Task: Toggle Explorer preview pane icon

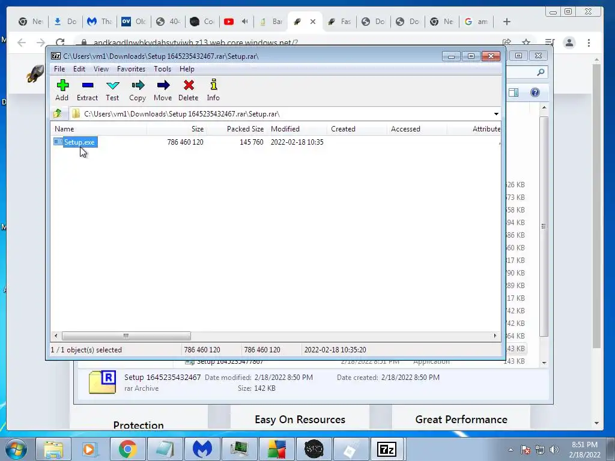Action: pyautogui.click(x=514, y=92)
